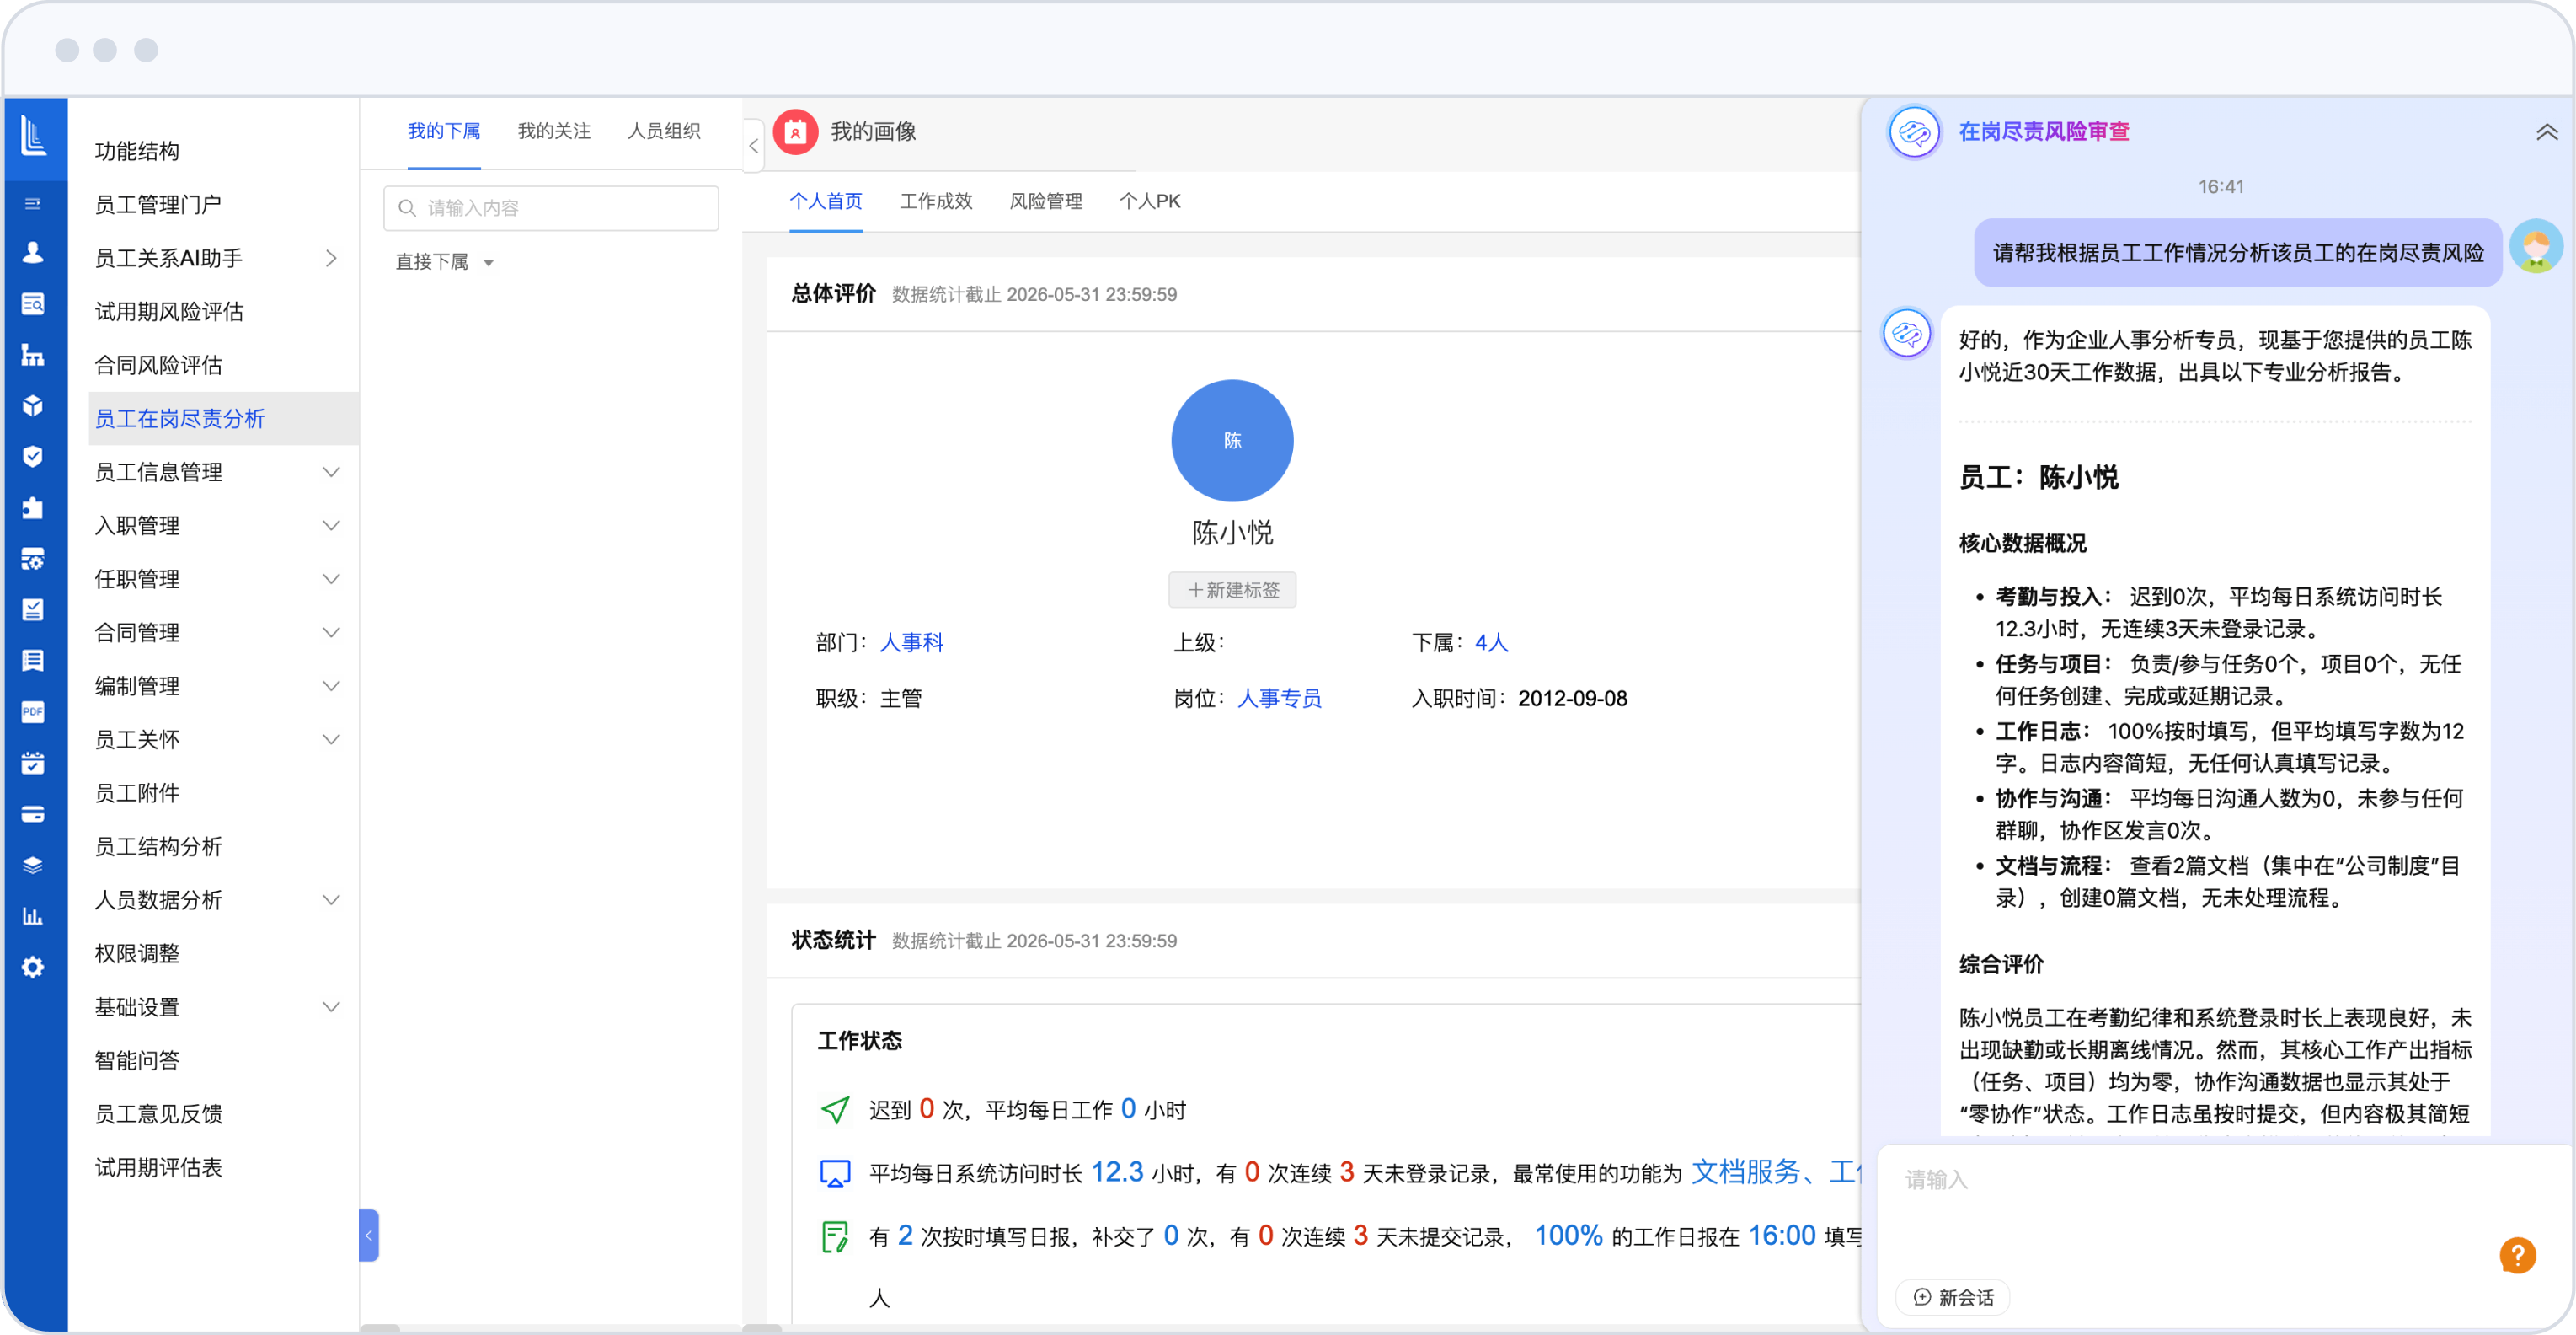Image resolution: width=2576 pixels, height=1335 pixels.
Task: Expand the 人员数据分析 menu chevron
Action: 331,899
